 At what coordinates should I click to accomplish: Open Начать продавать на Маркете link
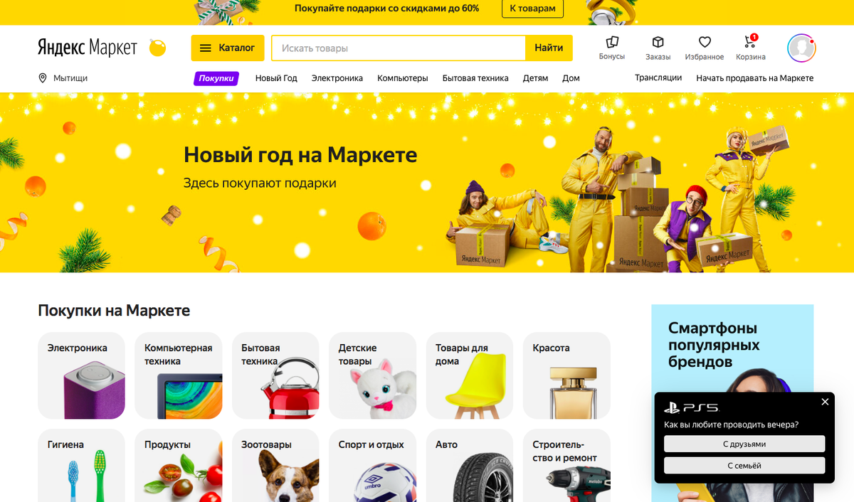tap(755, 78)
